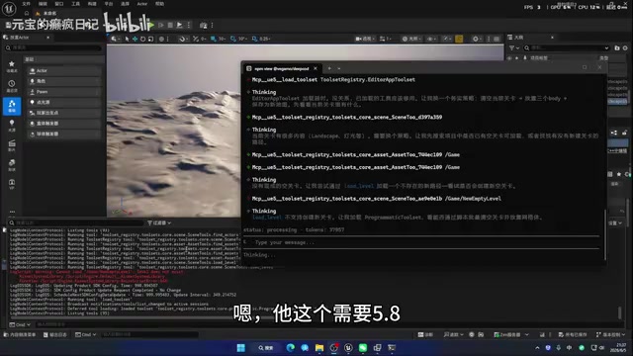The height and width of the screenshot is (356, 633).
Task: Select the terminal tab titled npm view
Action: [x=282, y=68]
